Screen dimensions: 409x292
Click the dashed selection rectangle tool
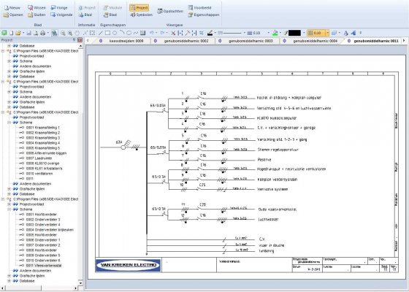92,33
